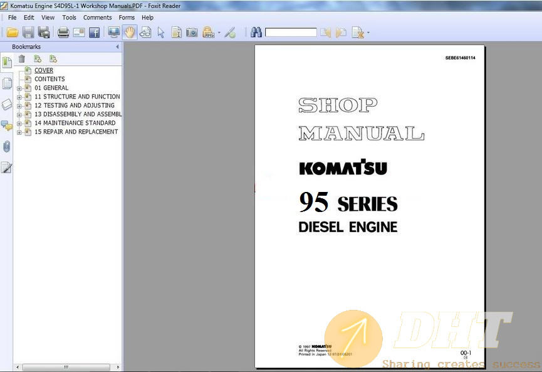Open the Comments menu
This screenshot has height=372, width=542.
pyautogui.click(x=98, y=18)
